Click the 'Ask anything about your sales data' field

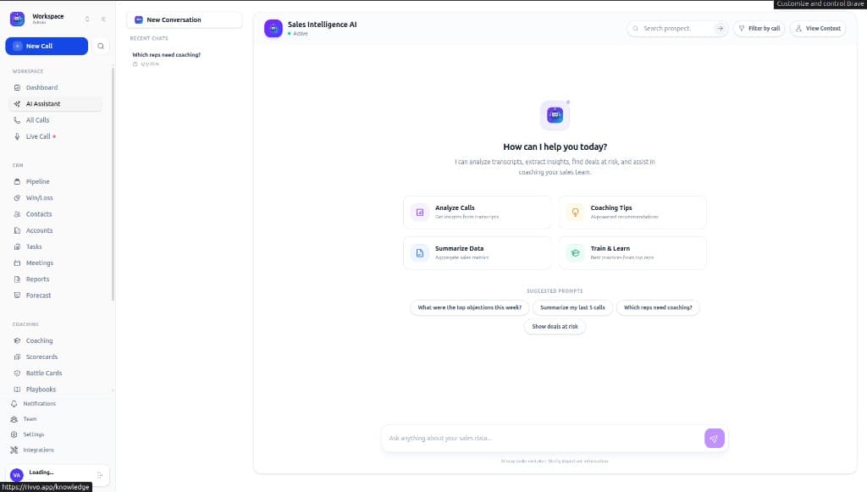542,438
